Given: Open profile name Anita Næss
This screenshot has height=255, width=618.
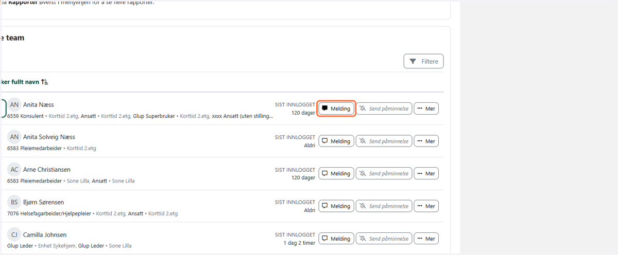Looking at the screenshot, I should coord(39,104).
